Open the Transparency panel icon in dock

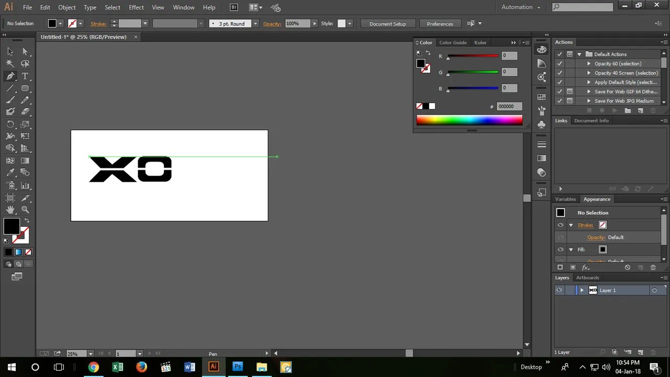pos(542,172)
